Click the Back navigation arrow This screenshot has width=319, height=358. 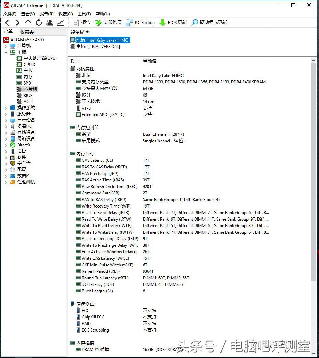pos(7,23)
